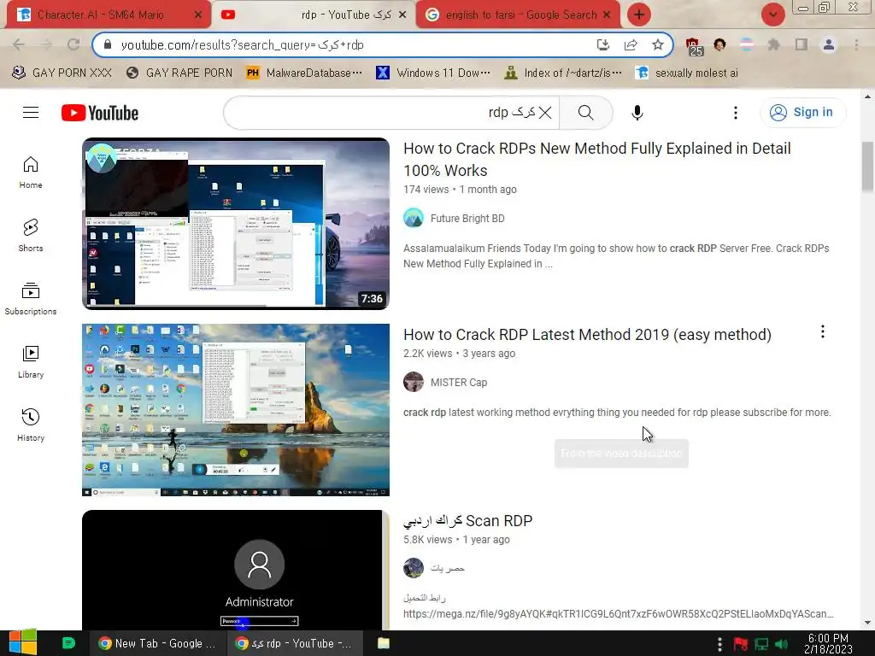
Task: Open the Chrome profile icon
Action: [x=829, y=44]
